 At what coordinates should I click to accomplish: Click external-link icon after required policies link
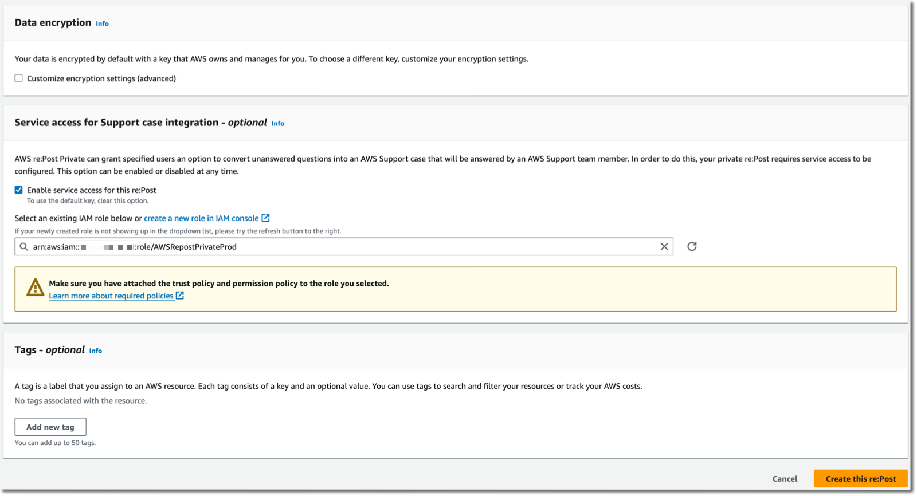coord(180,296)
